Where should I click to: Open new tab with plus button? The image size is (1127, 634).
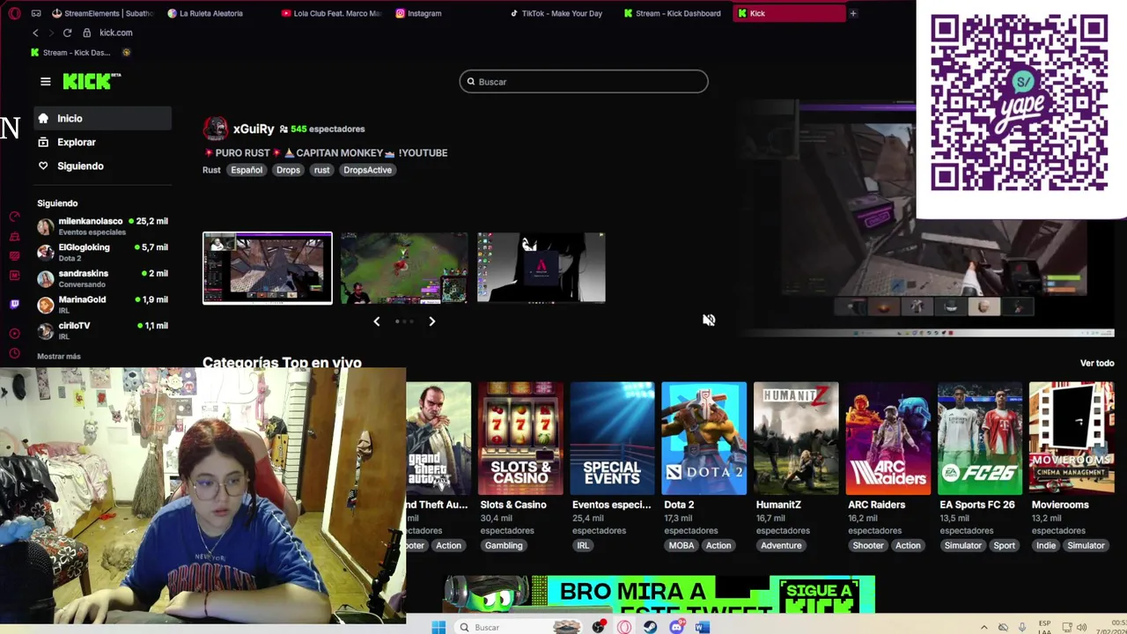852,13
